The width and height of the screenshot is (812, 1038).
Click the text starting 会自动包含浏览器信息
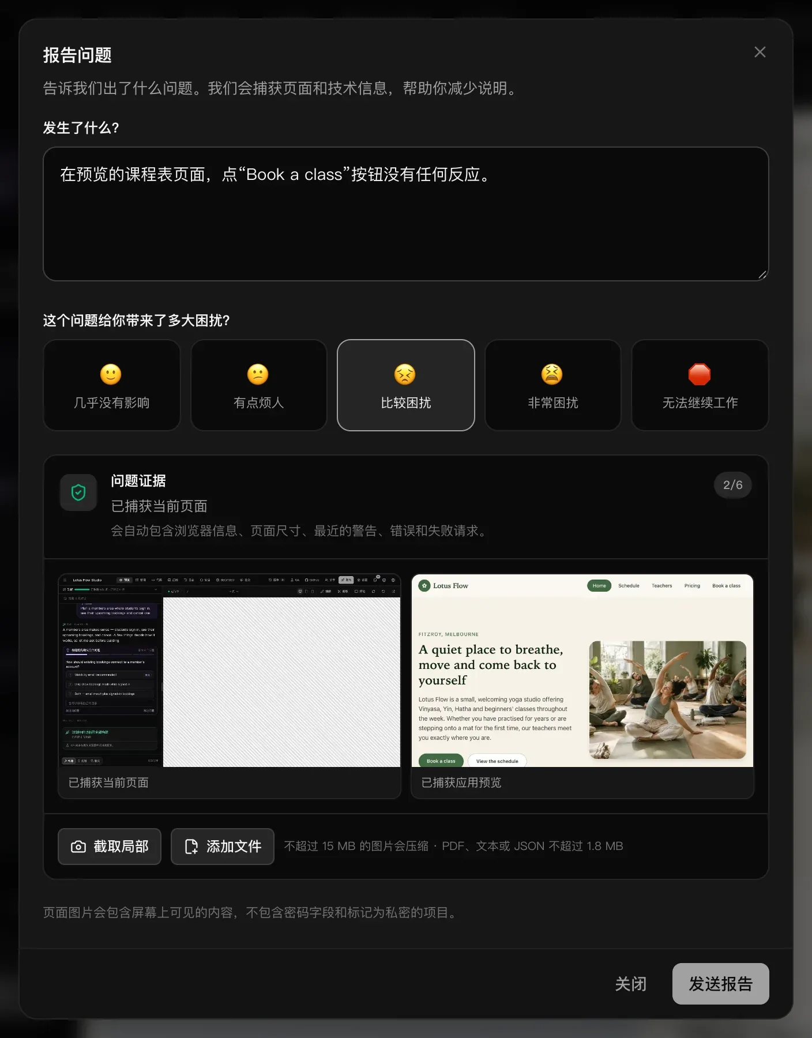(x=300, y=531)
